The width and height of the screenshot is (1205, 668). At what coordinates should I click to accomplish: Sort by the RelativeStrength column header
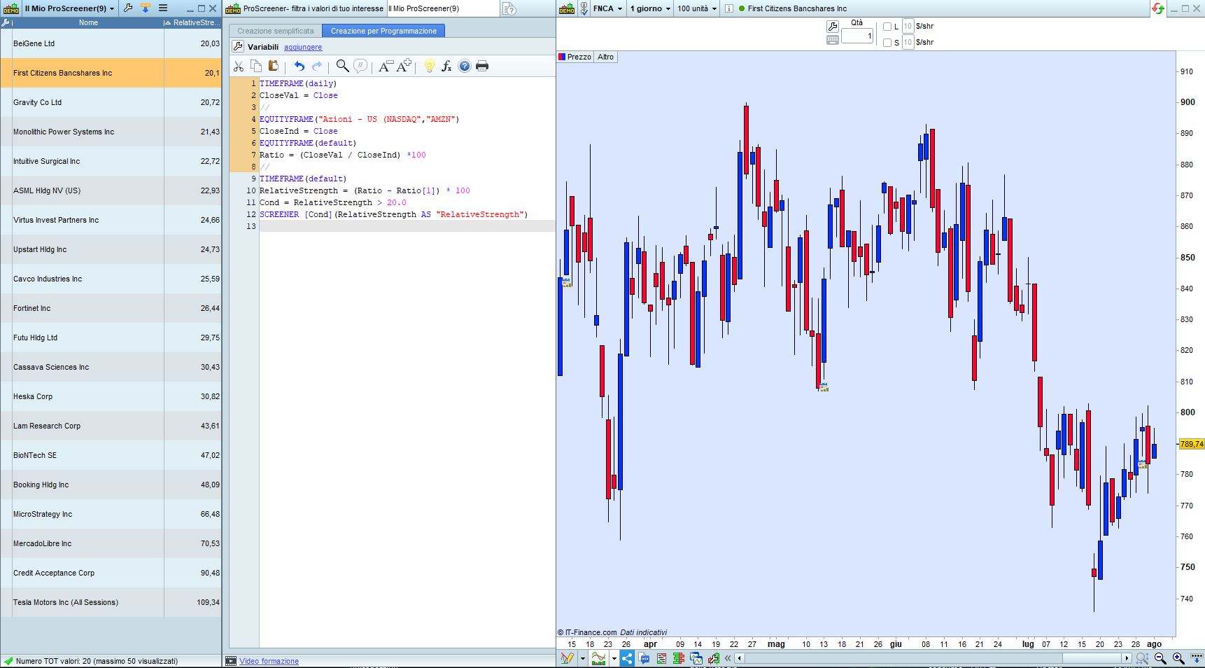(192, 22)
